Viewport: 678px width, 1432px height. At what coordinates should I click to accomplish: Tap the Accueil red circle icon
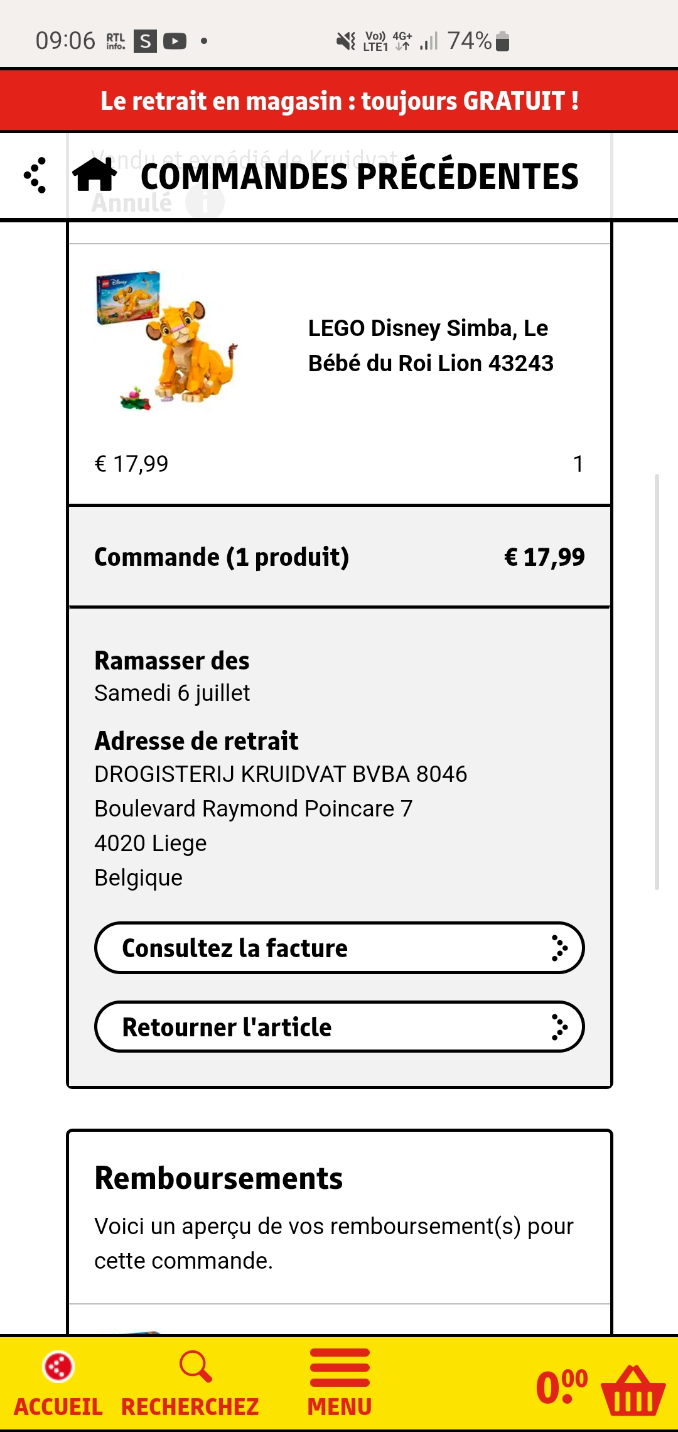[x=58, y=1367]
